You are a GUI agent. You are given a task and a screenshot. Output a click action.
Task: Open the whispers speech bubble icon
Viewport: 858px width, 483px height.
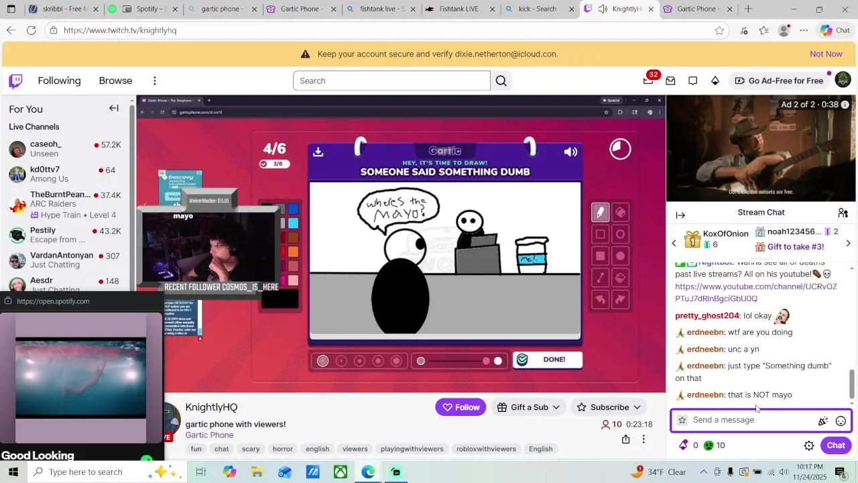coord(693,80)
